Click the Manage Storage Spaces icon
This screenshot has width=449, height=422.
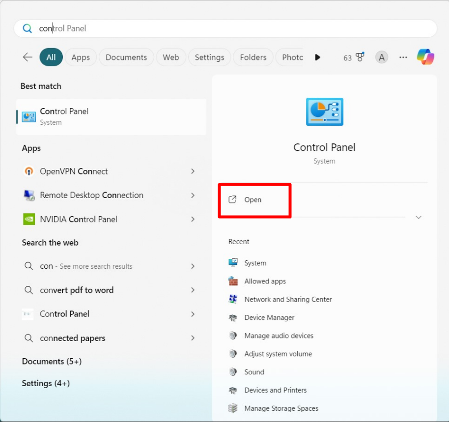tap(233, 408)
